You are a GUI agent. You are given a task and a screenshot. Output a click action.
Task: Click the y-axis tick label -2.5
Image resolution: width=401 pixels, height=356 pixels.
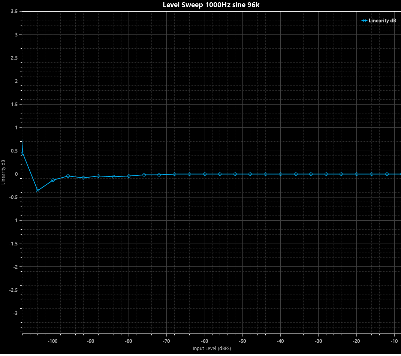(x=13, y=290)
